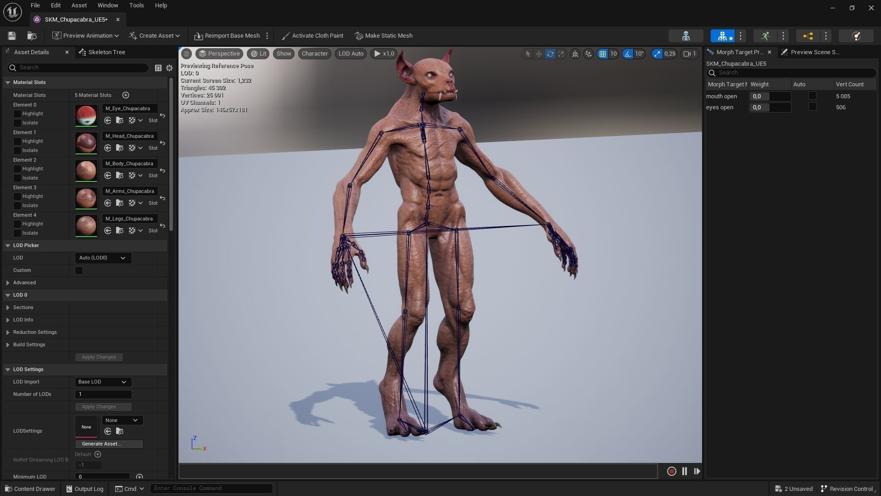Record the viewport animation
Screen dimensions: 881x496
[671, 471]
